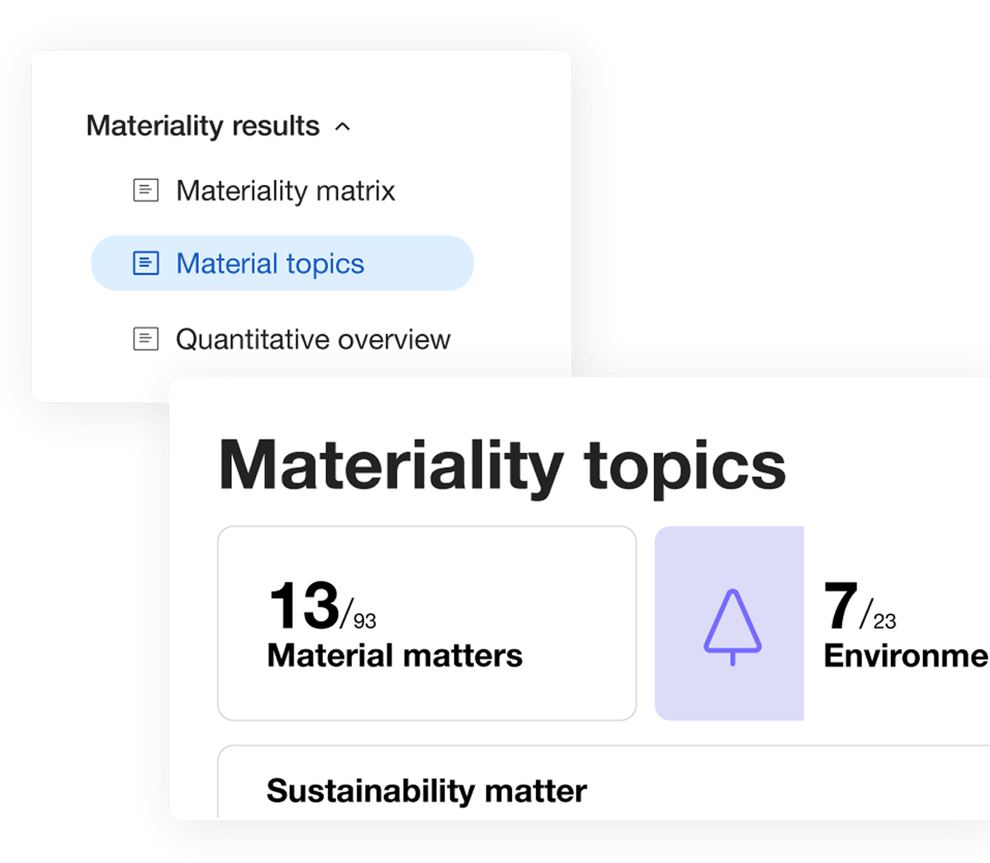Click the Materiality topics page title
This screenshot has height=863, width=990.
tap(502, 466)
